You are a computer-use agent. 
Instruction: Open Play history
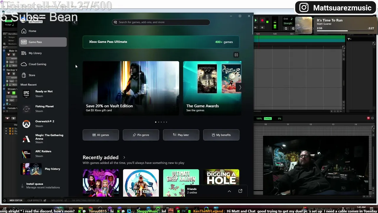(43, 169)
